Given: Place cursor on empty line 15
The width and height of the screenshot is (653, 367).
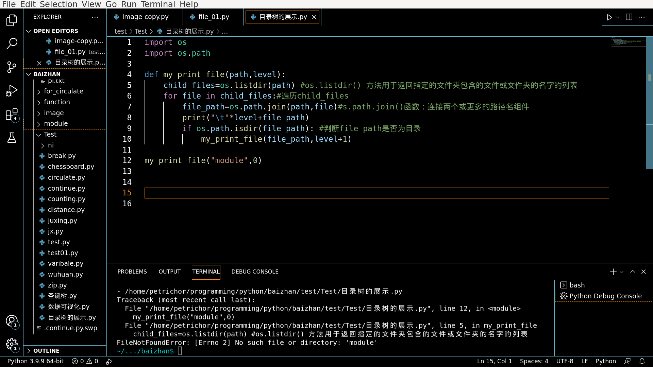Looking at the screenshot, I should (376, 193).
